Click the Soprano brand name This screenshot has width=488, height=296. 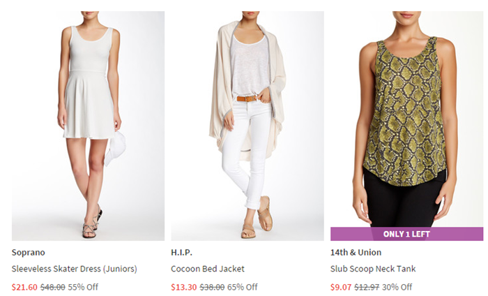(29, 253)
